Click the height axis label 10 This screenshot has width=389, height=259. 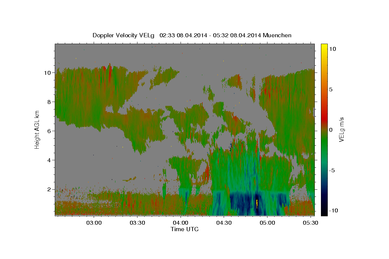click(47, 73)
